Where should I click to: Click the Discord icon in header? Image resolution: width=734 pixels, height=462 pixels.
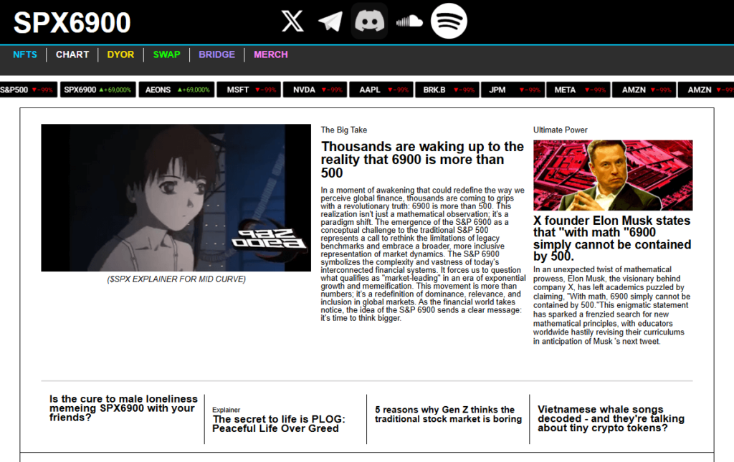click(x=369, y=21)
